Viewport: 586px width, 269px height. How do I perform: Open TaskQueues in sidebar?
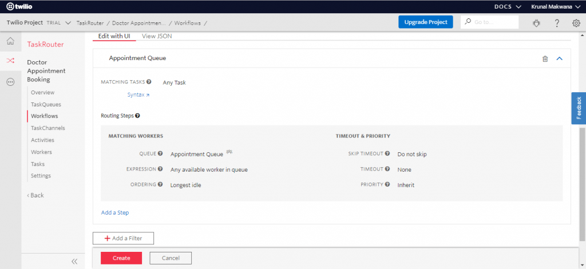pos(46,104)
